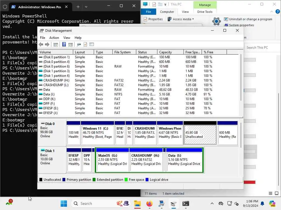Click the Search This PC field
281x210 pixels.
click(x=262, y=48)
